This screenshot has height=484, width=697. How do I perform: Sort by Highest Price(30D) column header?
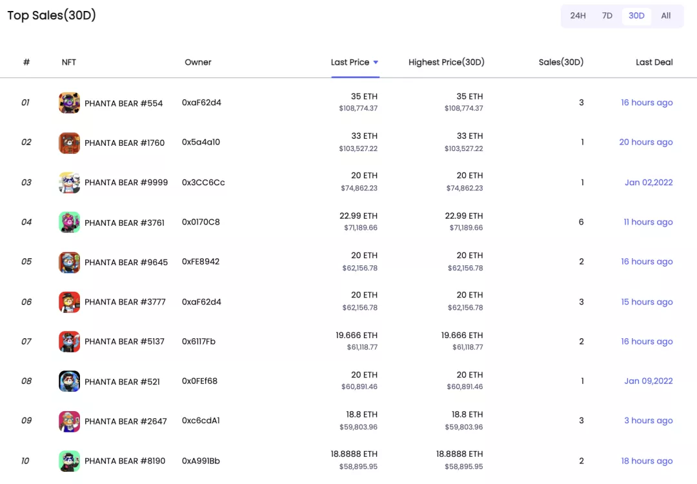[447, 62]
